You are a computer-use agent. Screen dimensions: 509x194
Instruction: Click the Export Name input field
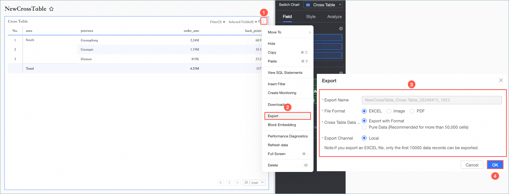[432, 100]
